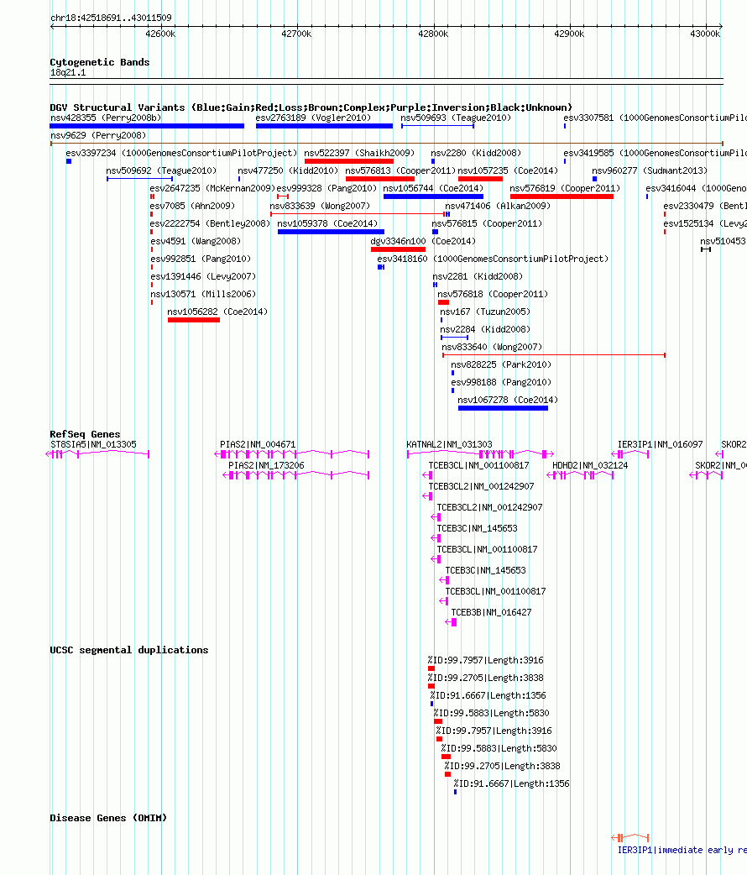Image resolution: width=747 pixels, height=875 pixels.
Task: Open the IER3IP1 immediate early OMIM link
Action: (682, 851)
